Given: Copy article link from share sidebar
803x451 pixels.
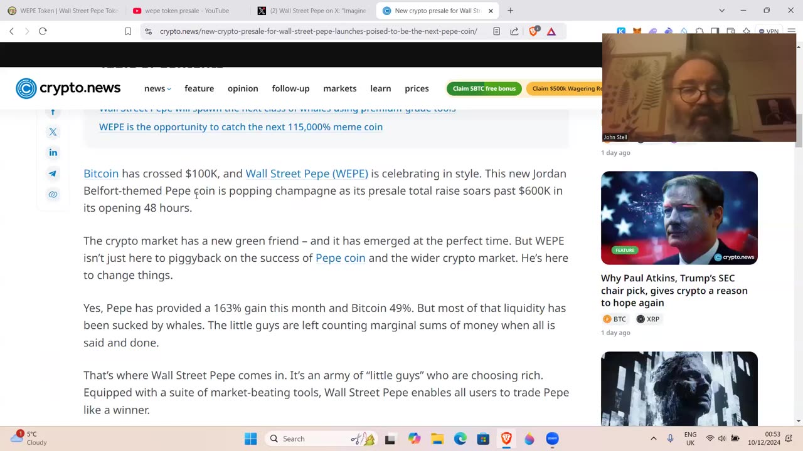Looking at the screenshot, I should pos(53,194).
